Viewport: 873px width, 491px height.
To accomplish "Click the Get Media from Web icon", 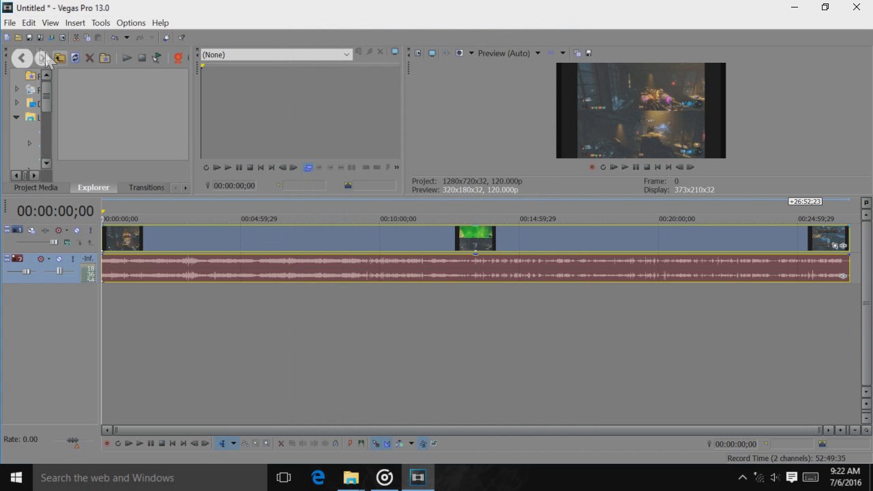I will pyautogui.click(x=179, y=58).
